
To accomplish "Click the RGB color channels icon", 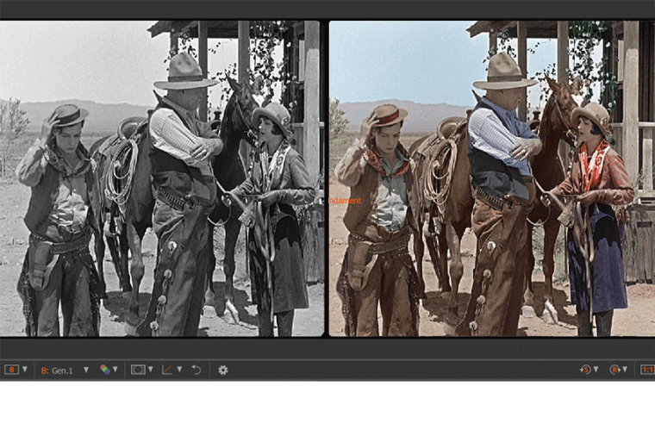I will 104,370.
